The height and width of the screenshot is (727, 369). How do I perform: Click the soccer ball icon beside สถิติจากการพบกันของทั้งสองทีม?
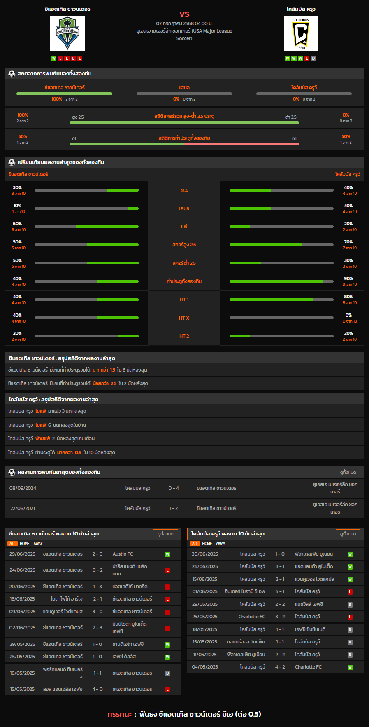coord(12,74)
